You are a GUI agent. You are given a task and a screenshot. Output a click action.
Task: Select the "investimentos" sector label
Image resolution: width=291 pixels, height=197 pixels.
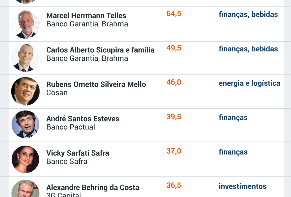tap(242, 186)
